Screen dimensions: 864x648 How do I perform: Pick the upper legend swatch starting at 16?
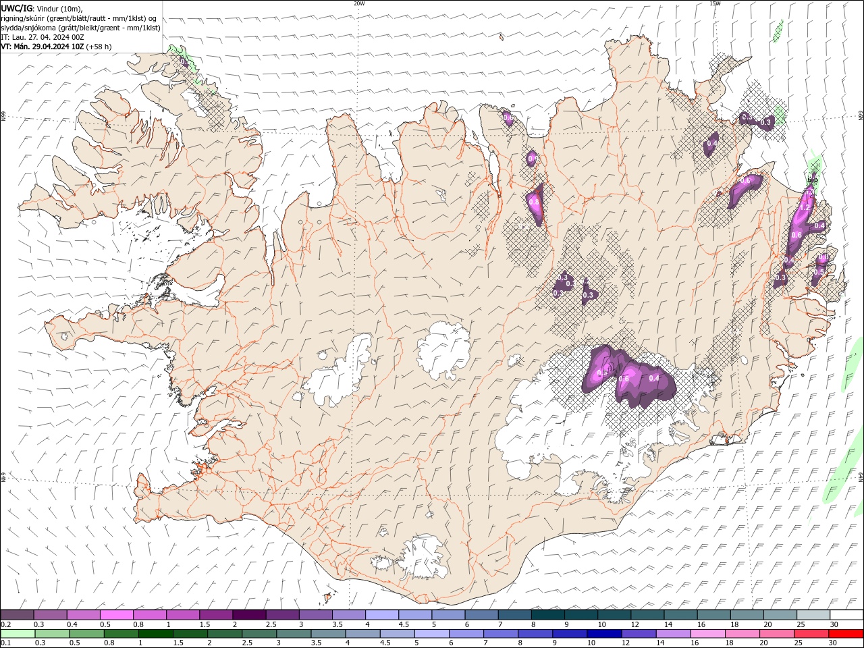pos(714,615)
